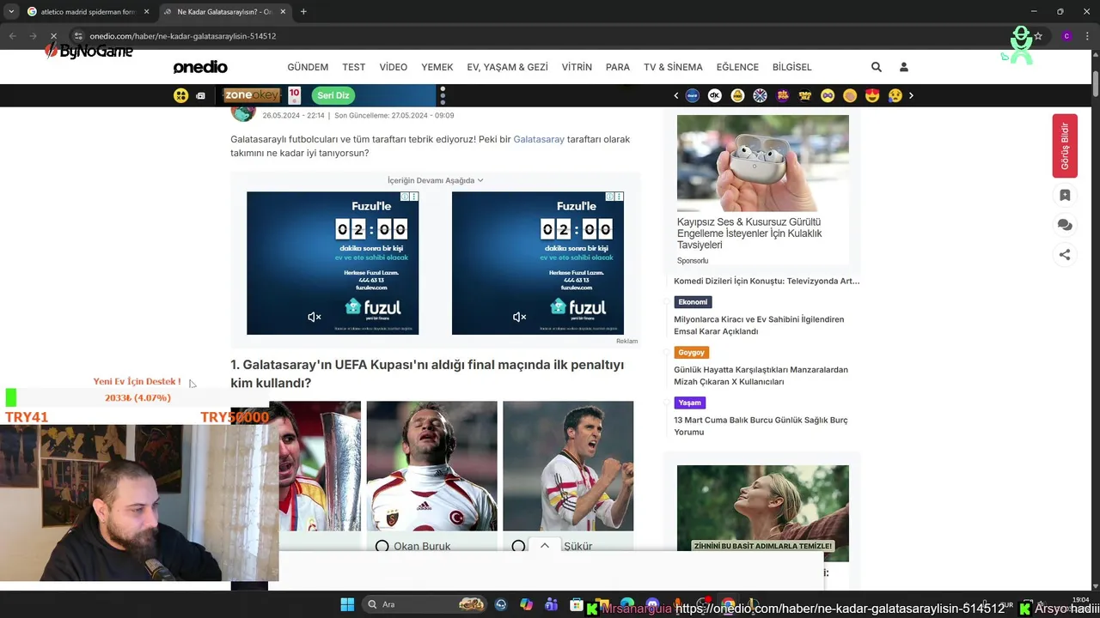Open the BİLGİSEL menu

click(x=792, y=67)
